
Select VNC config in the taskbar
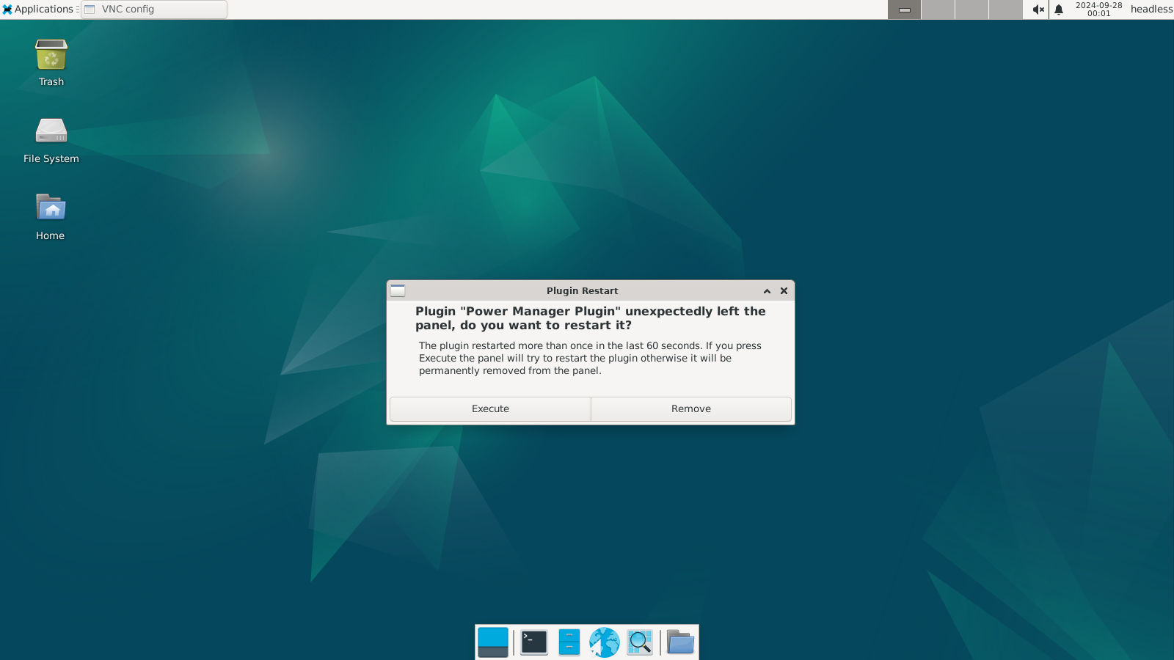tap(154, 10)
